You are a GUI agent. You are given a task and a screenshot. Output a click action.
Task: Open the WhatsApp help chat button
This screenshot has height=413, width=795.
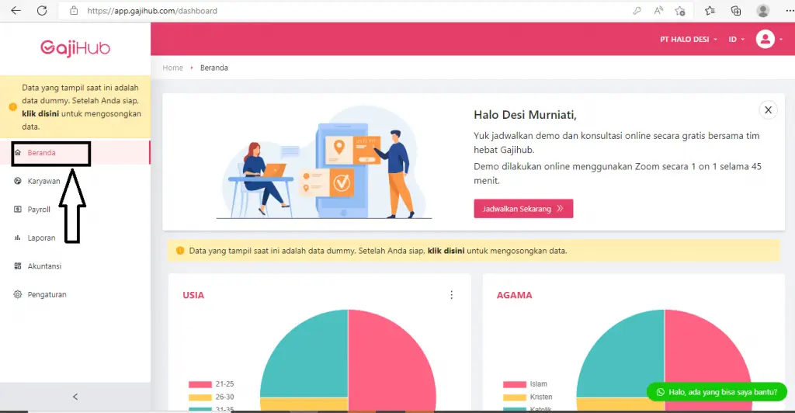coord(717,392)
